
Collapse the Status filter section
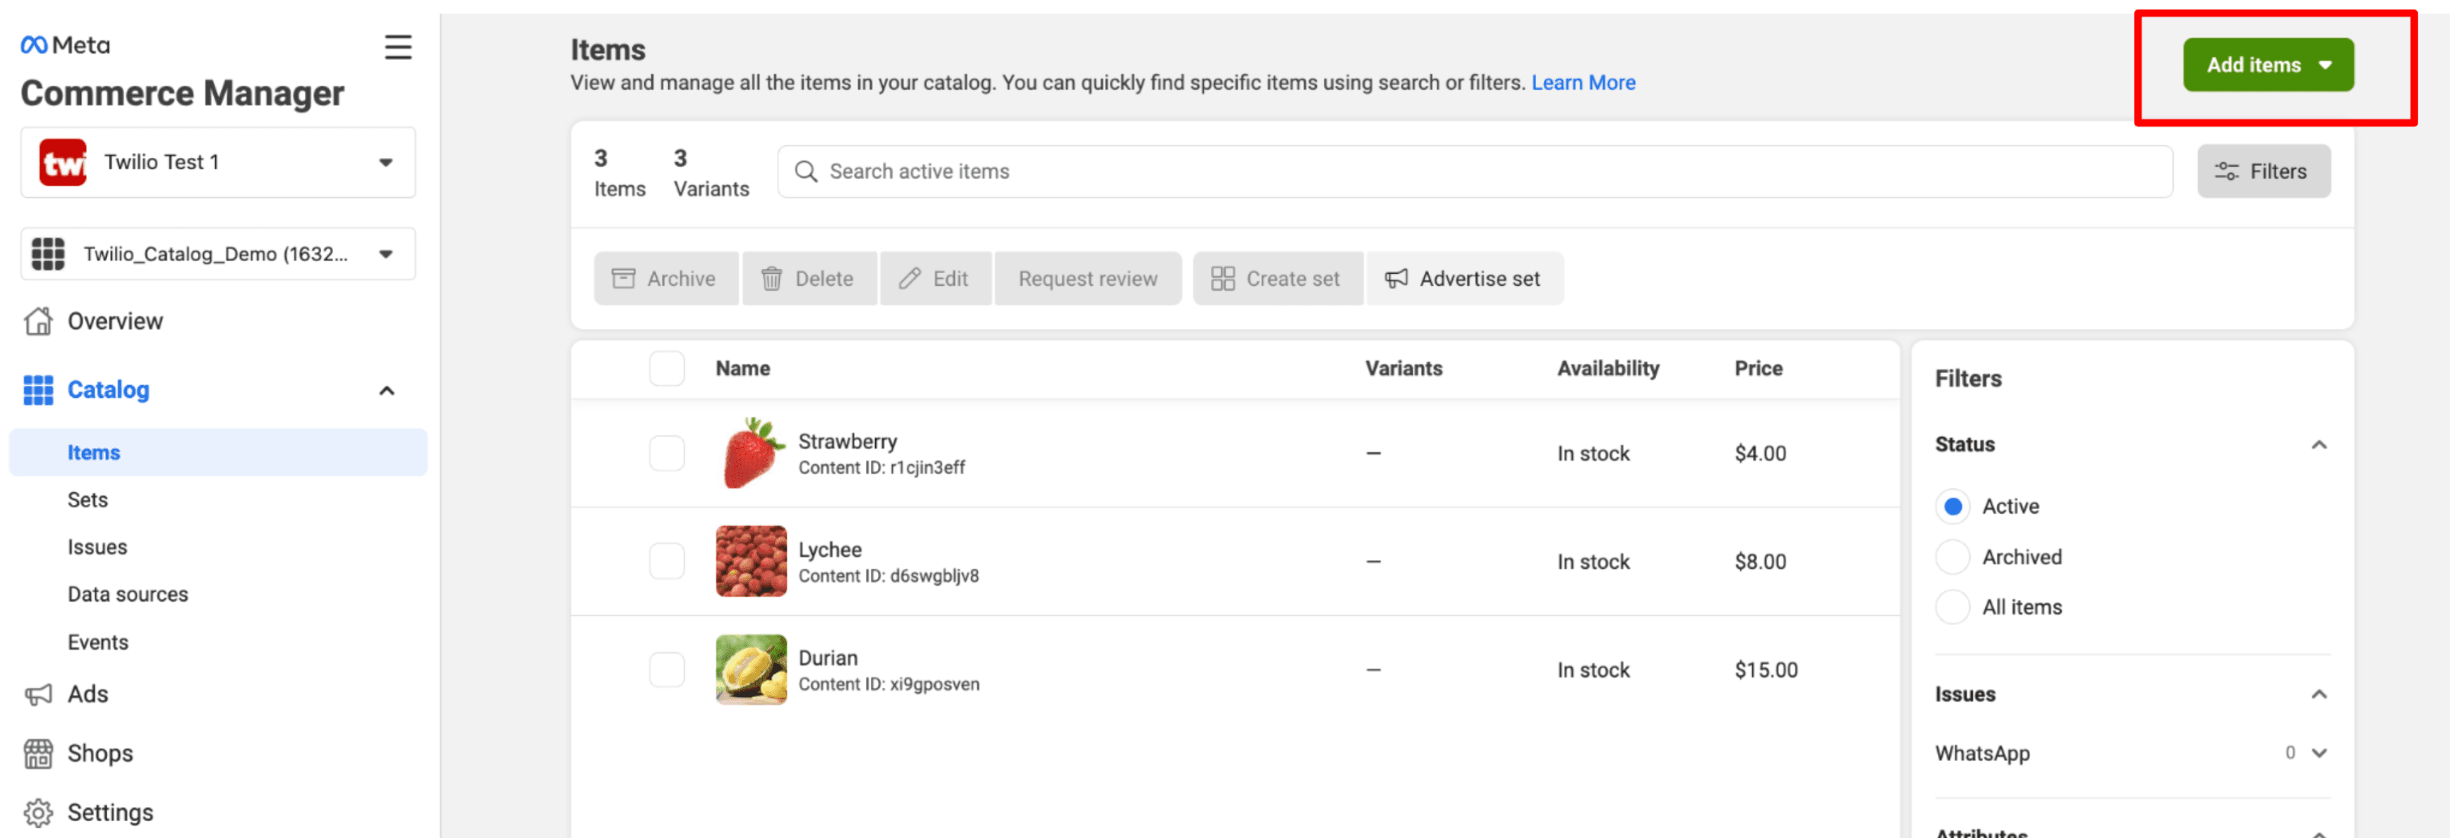[x=2319, y=443]
